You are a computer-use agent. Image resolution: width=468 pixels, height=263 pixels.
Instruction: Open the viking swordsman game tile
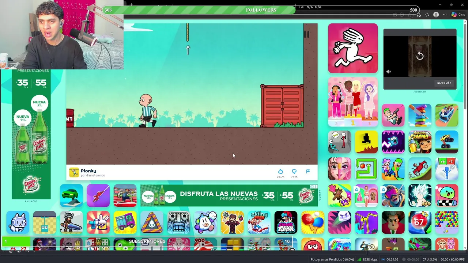(71, 222)
